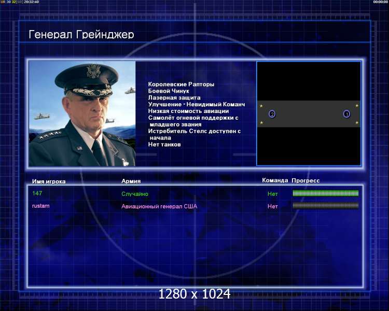389x311 pixels.
Task: Click the 'Нет' team value for rustam
Action: 273,206
